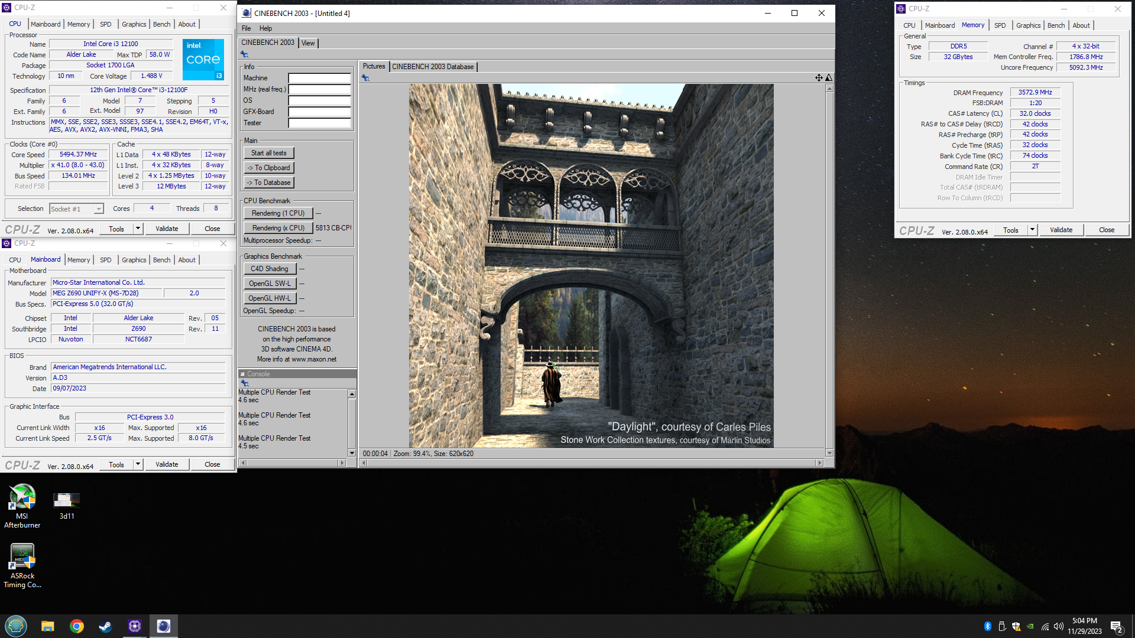The width and height of the screenshot is (1135, 638).
Task: Click the triangle icon above the picture scrollbar
Action: point(829,77)
